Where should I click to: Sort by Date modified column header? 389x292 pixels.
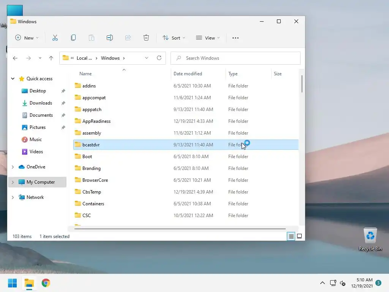coord(188,74)
